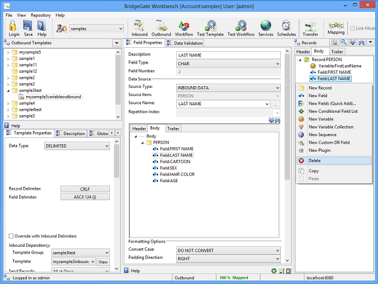Switch to Records Trailer tab
Screen dimensions: 378x284
tap(337, 52)
